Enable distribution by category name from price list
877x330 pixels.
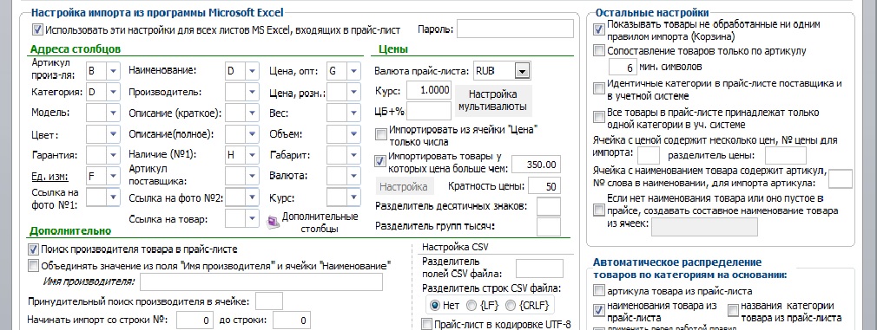coord(734,309)
